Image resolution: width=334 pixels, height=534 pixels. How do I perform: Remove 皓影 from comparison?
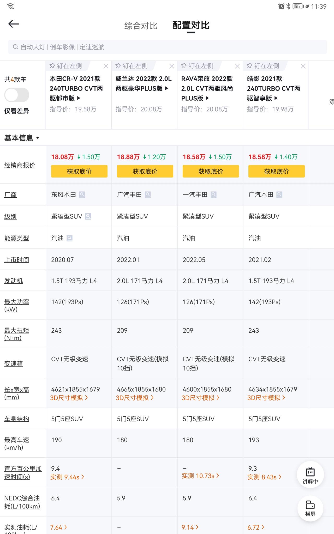(x=303, y=66)
